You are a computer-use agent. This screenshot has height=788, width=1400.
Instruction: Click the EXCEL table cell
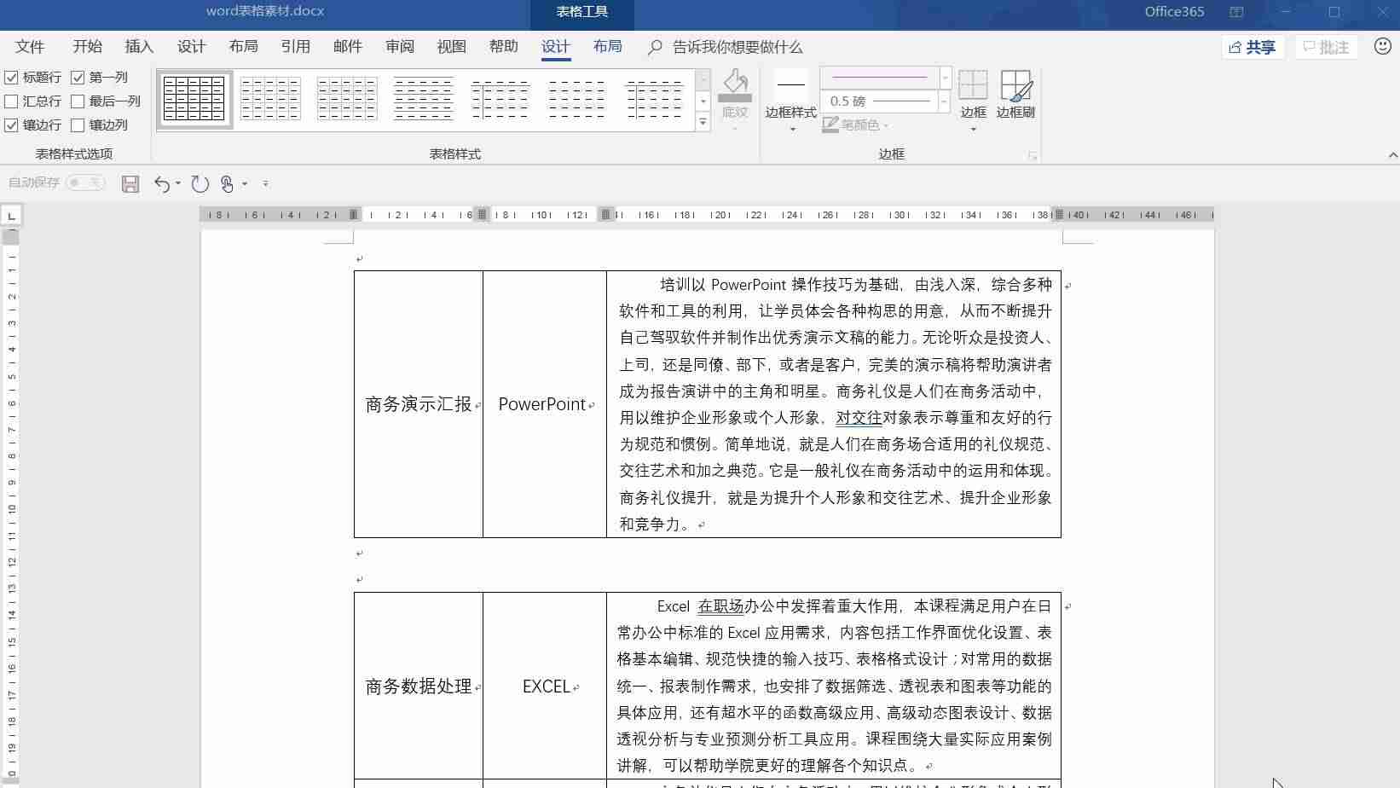pos(545,687)
